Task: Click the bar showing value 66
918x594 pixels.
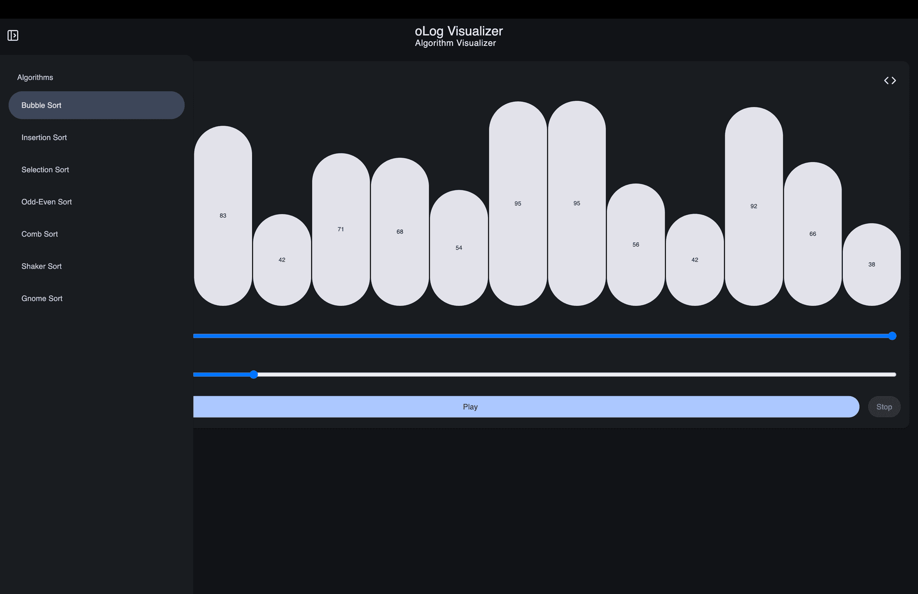Action: click(x=813, y=234)
